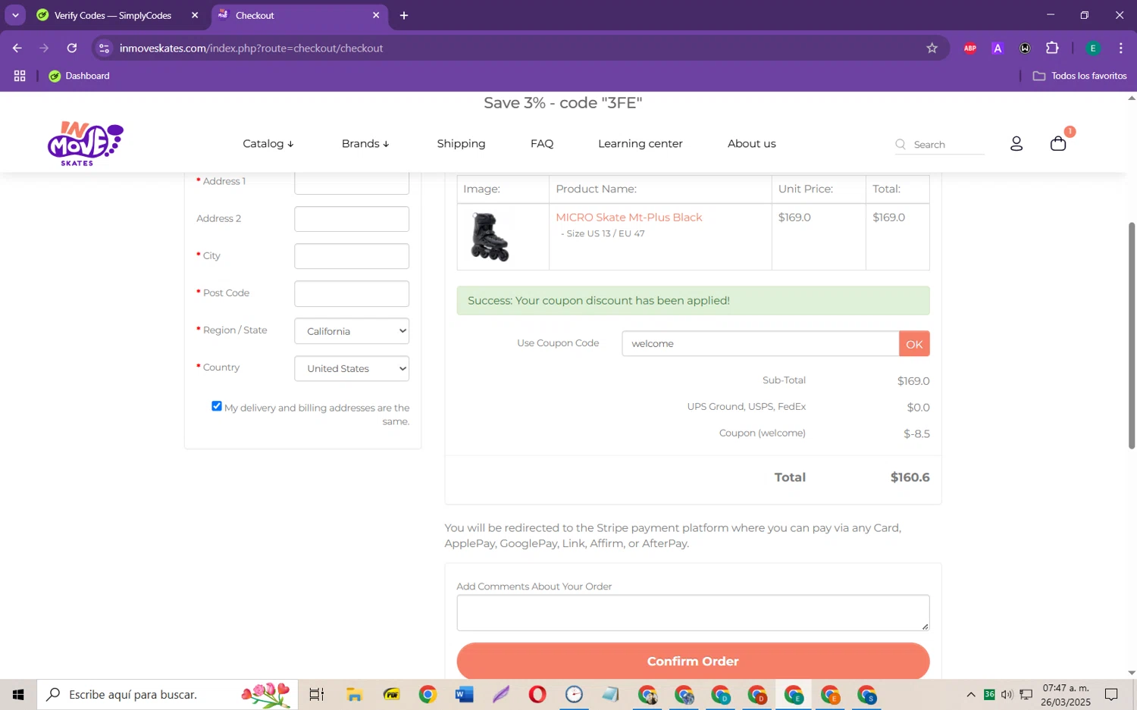This screenshot has height=710, width=1137.
Task: Open MICRO Skate Mt-Plus Black product link
Action: coord(629,217)
